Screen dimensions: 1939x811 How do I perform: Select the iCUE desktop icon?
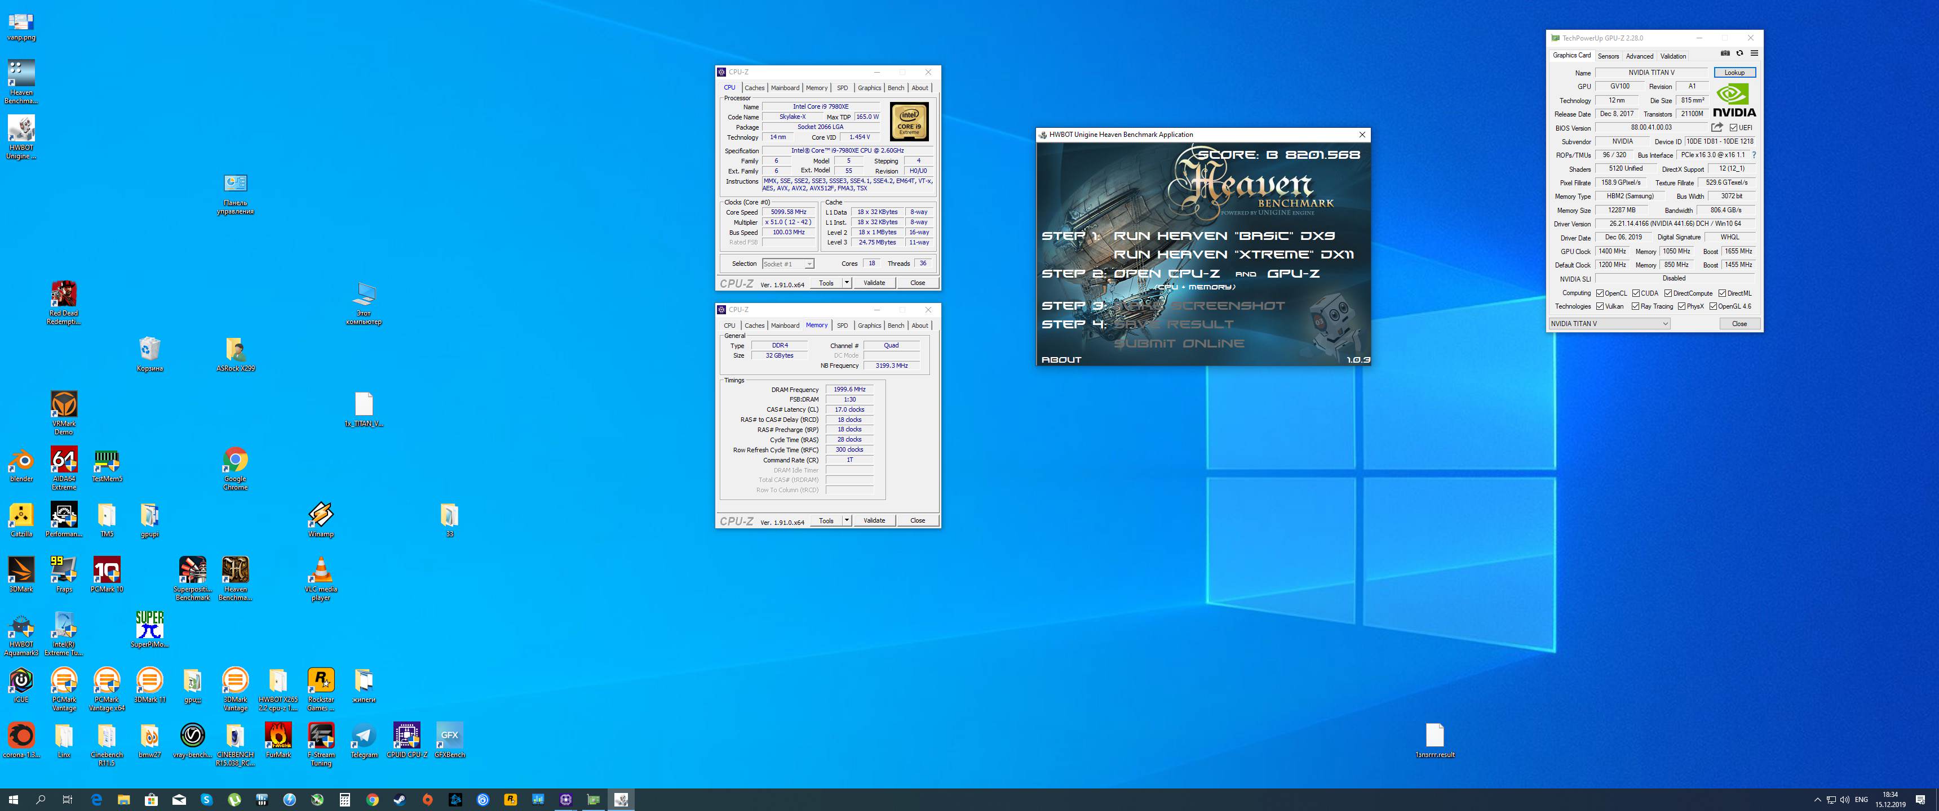pos(21,685)
